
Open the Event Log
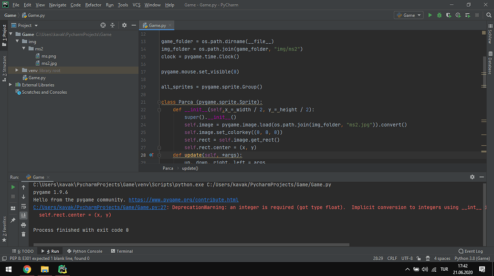471,251
